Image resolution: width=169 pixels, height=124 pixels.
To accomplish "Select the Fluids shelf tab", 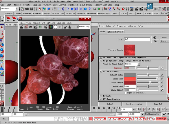I will click(x=124, y=13).
